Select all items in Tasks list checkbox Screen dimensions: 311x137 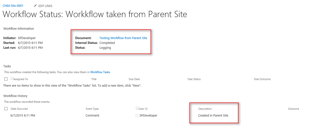pyautogui.click(x=6, y=79)
